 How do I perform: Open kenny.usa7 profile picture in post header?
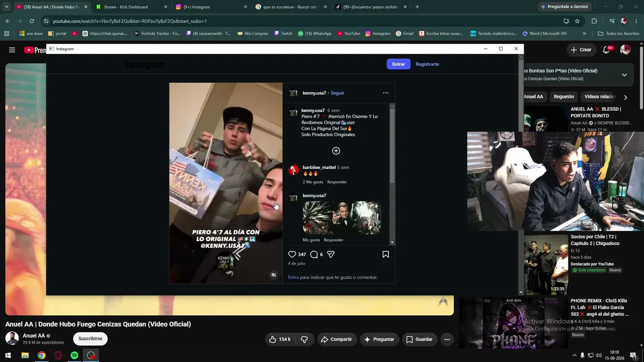[x=293, y=93]
